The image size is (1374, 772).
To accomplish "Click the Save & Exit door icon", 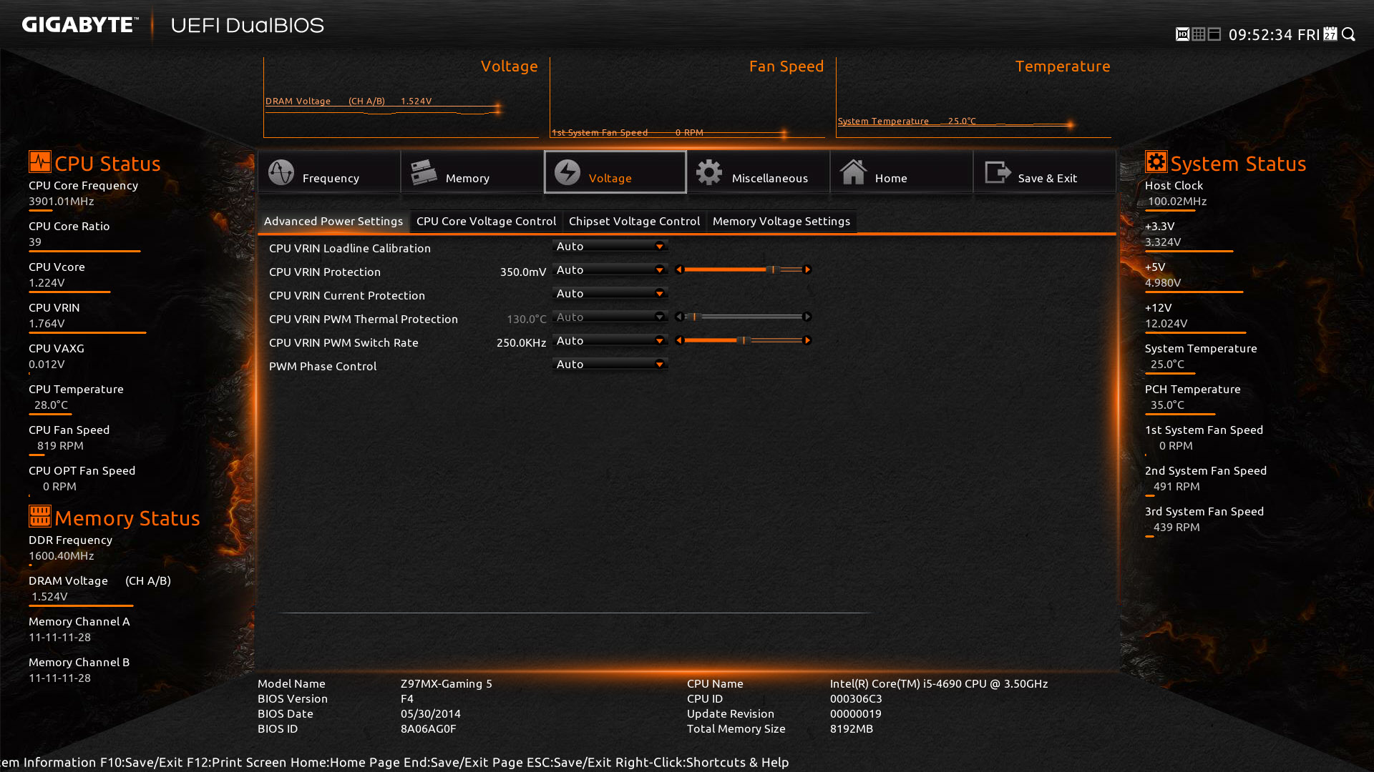I will [997, 172].
